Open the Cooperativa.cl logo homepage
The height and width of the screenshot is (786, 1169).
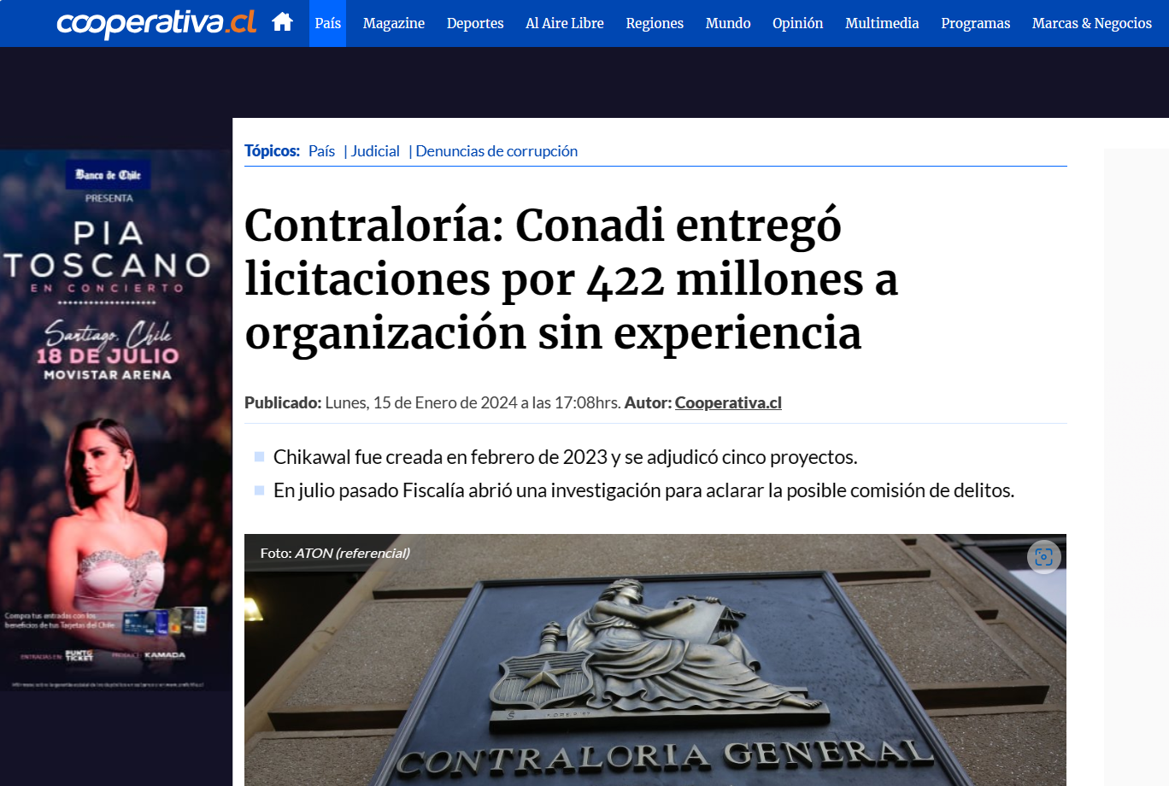pos(156,23)
